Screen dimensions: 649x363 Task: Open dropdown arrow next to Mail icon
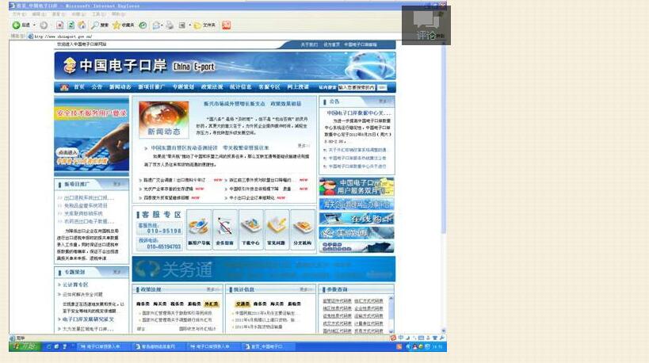[x=162, y=25]
